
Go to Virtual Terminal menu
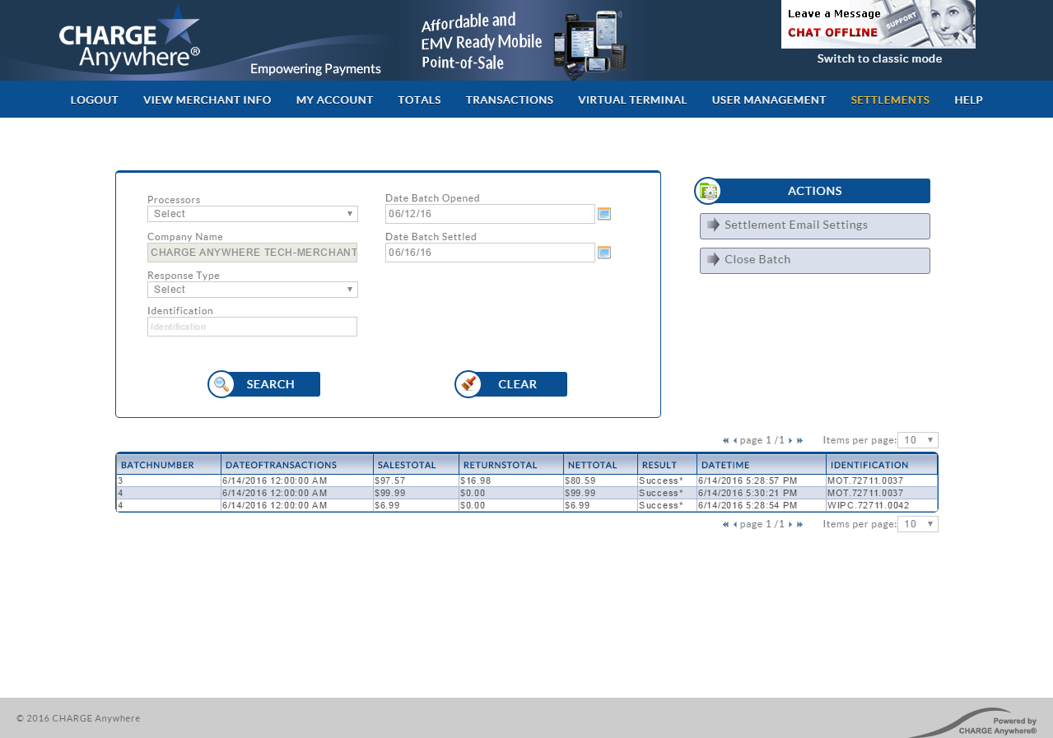coord(631,100)
